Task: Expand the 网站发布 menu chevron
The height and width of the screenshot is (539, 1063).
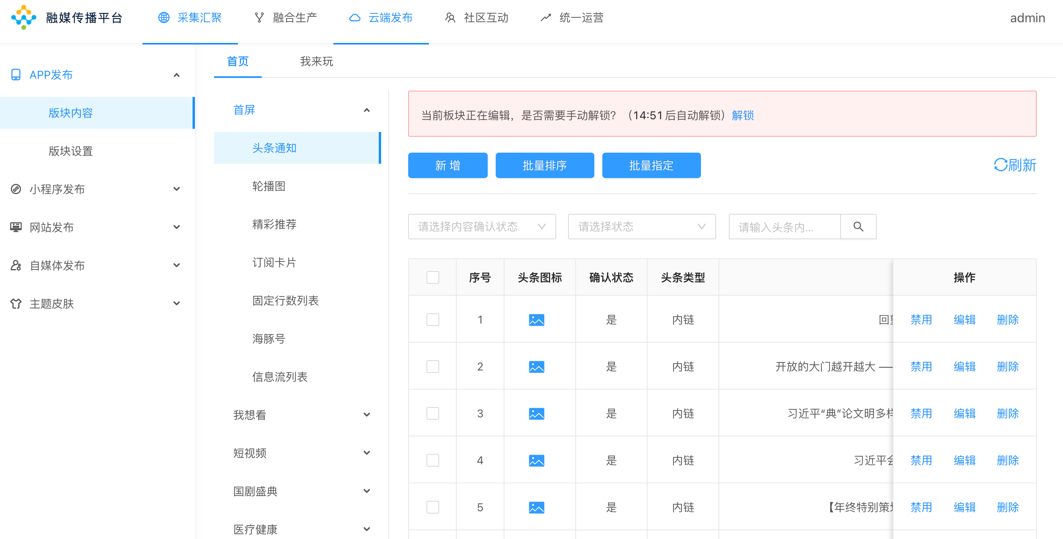Action: tap(177, 227)
